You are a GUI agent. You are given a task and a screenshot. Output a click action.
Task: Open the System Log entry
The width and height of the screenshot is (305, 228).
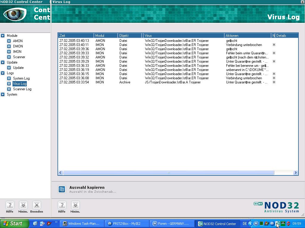pos(21,78)
